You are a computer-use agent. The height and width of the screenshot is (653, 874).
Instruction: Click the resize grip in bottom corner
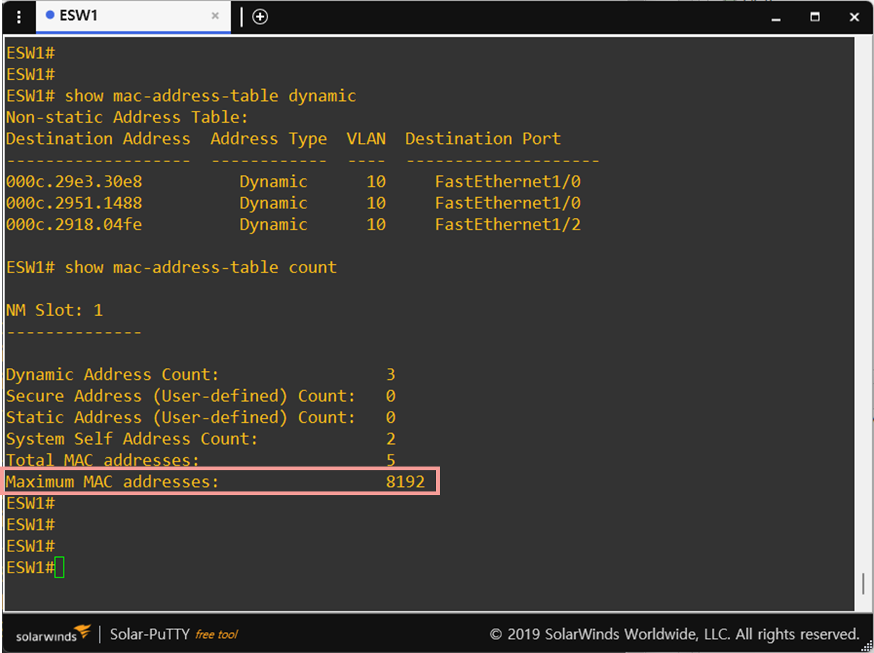tap(867, 646)
